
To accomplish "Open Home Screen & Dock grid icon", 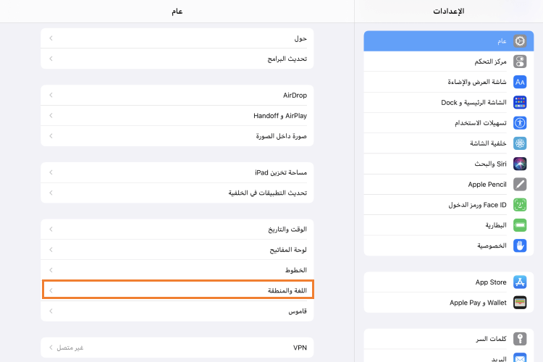I will [520, 102].
